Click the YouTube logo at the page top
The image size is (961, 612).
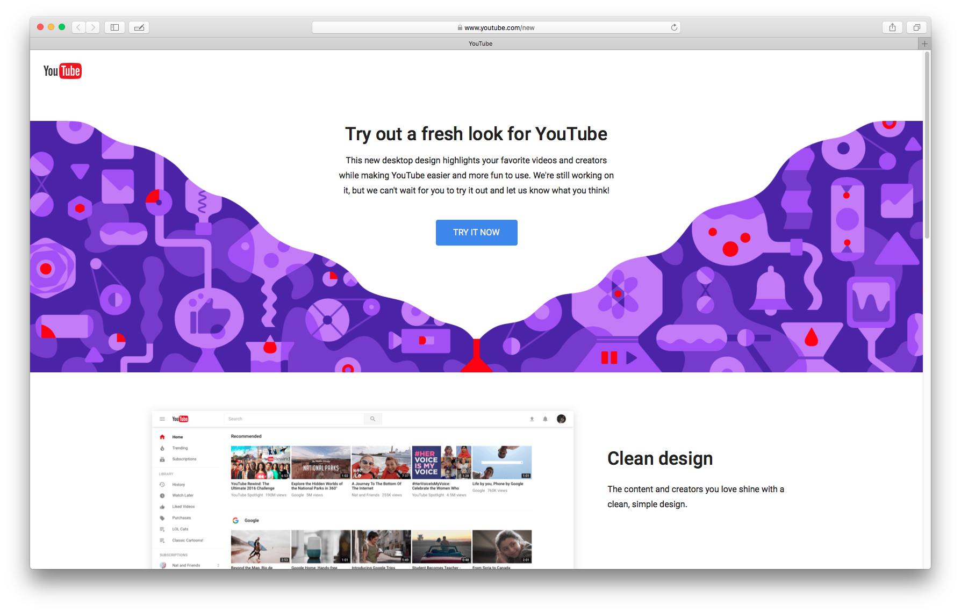click(x=62, y=71)
